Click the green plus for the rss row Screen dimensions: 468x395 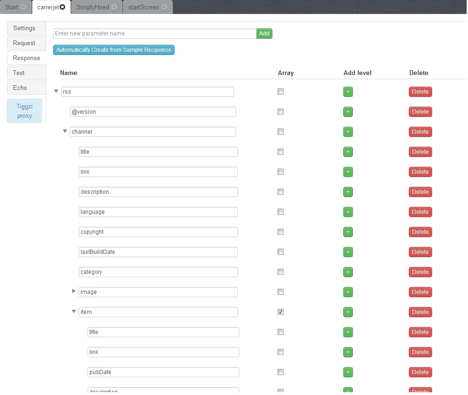[348, 92]
